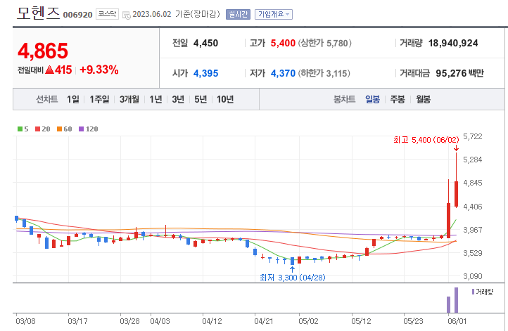Select the 5년 line chart tab

click(x=201, y=99)
